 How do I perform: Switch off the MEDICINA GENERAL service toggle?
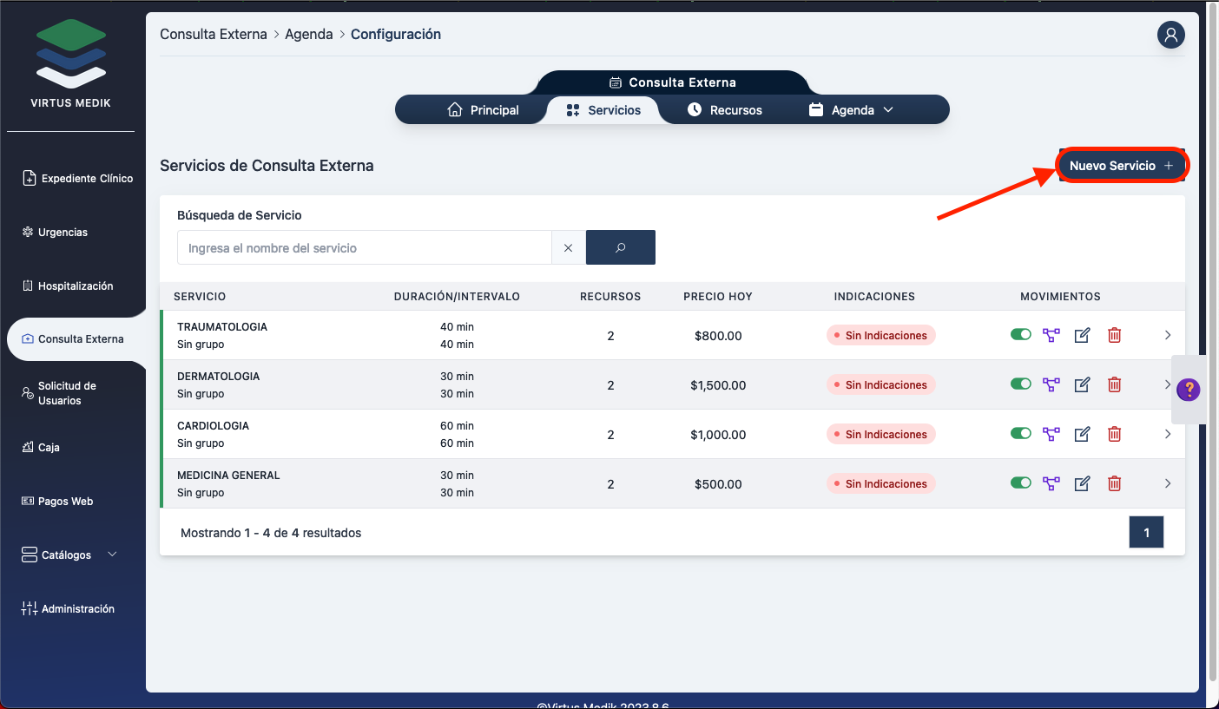click(x=1020, y=483)
